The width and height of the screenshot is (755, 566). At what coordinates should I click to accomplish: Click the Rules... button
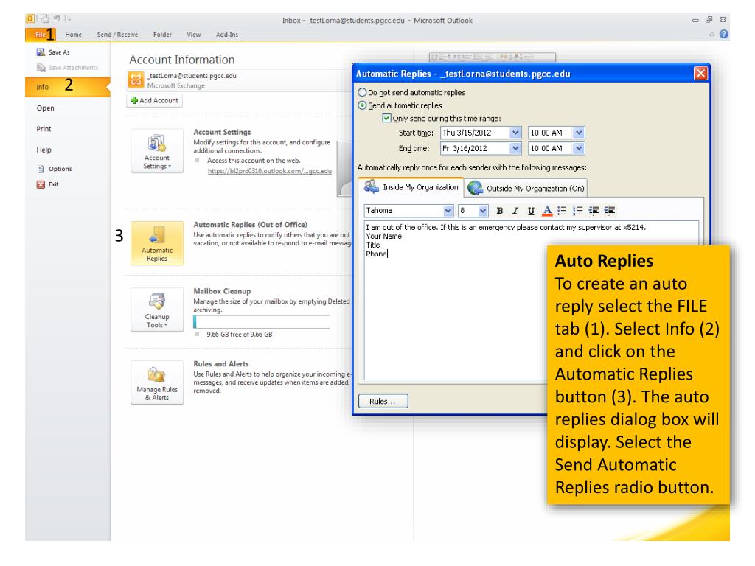coord(383,402)
